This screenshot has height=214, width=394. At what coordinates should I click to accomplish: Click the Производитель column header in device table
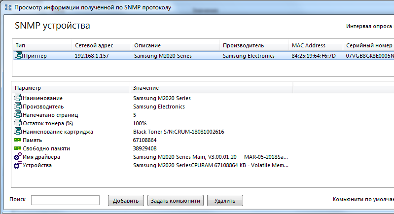pos(254,45)
